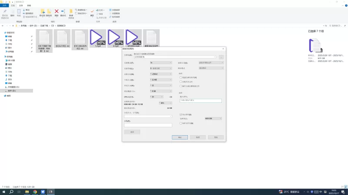Open Chrome from the Windows taskbar
Viewport: 348px width, 195px height.
pyautogui.click(x=35, y=192)
